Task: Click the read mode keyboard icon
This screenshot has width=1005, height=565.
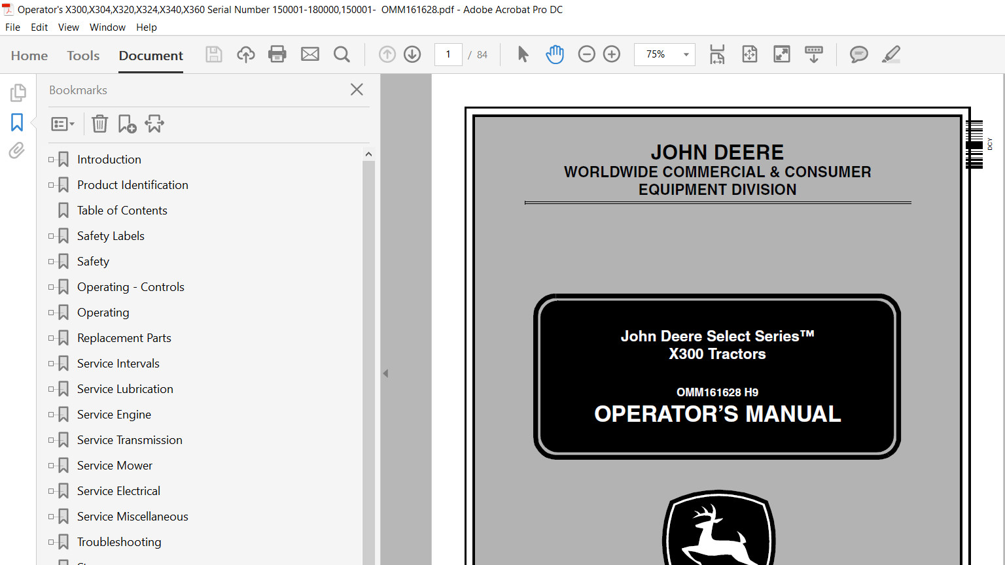Action: tap(814, 54)
